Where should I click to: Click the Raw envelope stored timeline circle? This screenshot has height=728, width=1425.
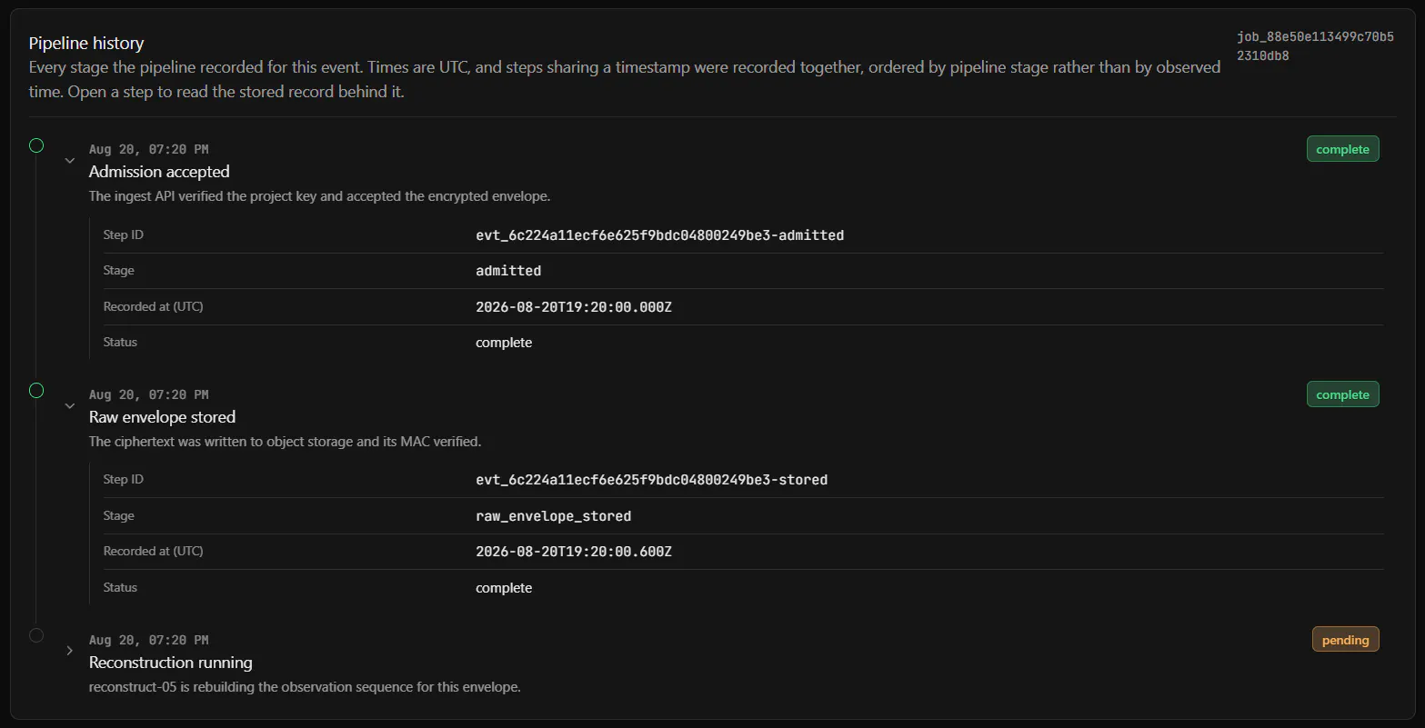(x=36, y=391)
